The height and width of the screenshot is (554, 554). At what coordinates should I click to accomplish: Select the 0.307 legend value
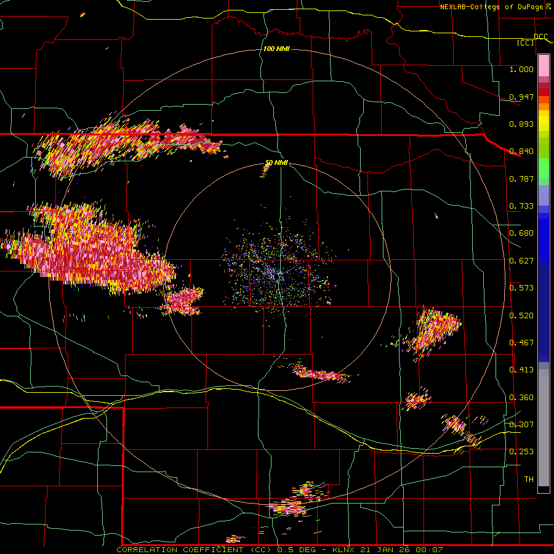click(x=521, y=424)
